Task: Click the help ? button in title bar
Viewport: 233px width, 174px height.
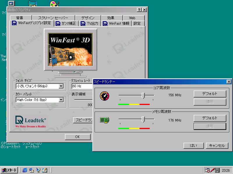Action: click(139, 10)
